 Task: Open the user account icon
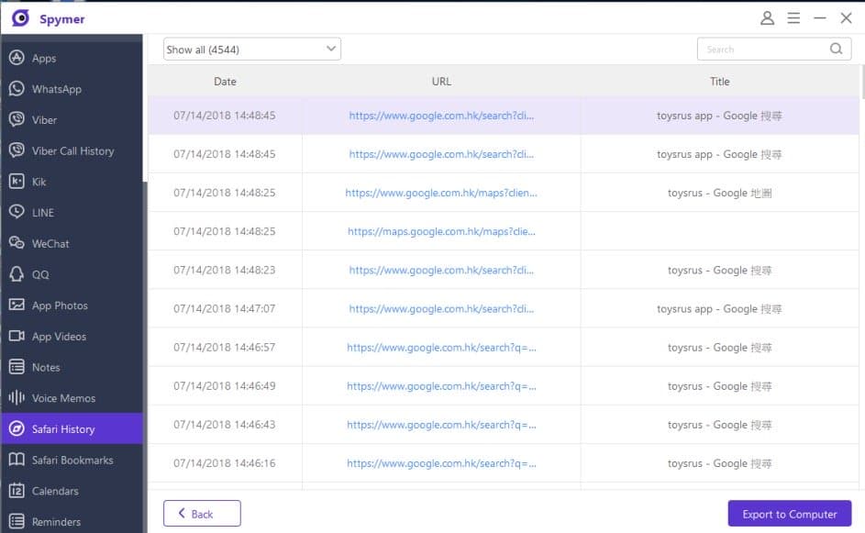tap(767, 18)
